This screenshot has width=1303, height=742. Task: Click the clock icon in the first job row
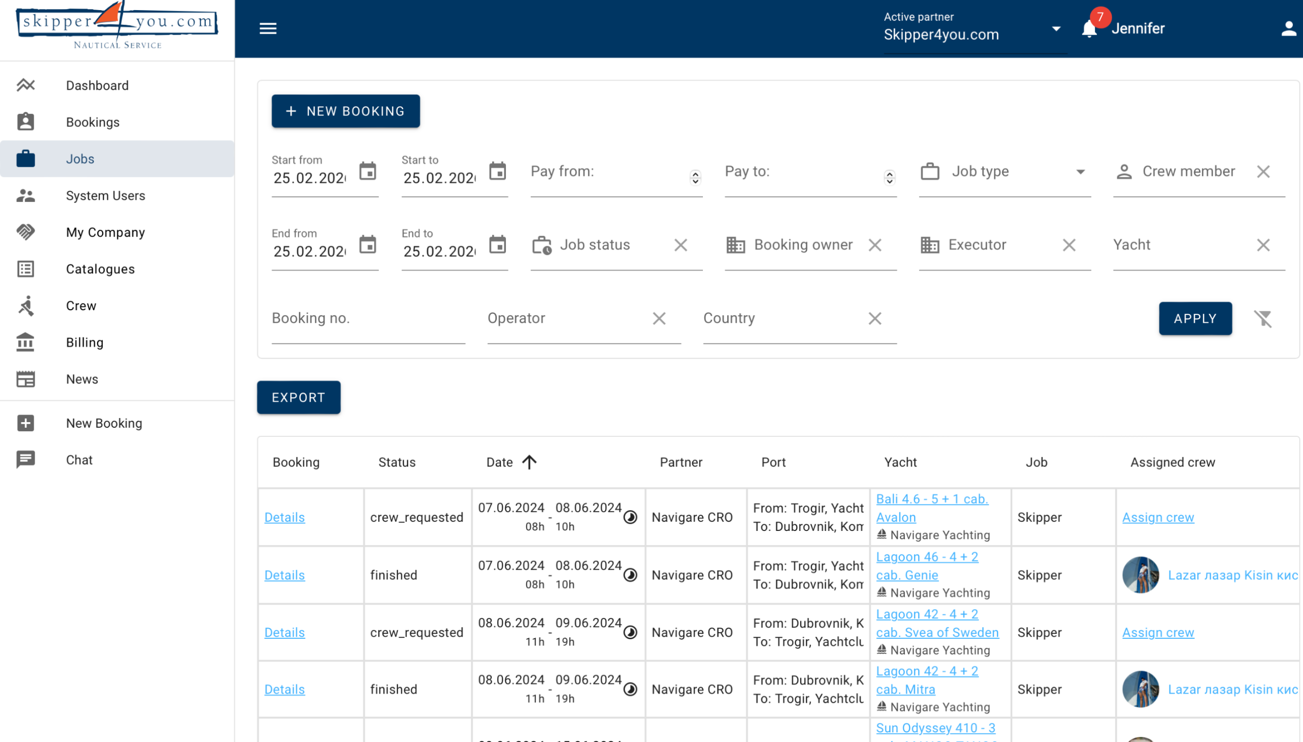coord(630,517)
